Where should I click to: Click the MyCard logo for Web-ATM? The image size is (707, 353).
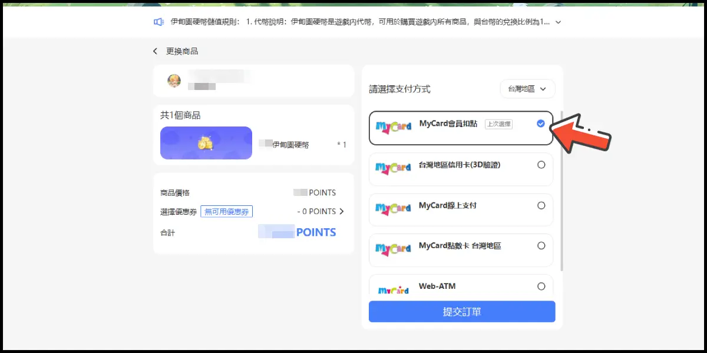click(x=393, y=289)
